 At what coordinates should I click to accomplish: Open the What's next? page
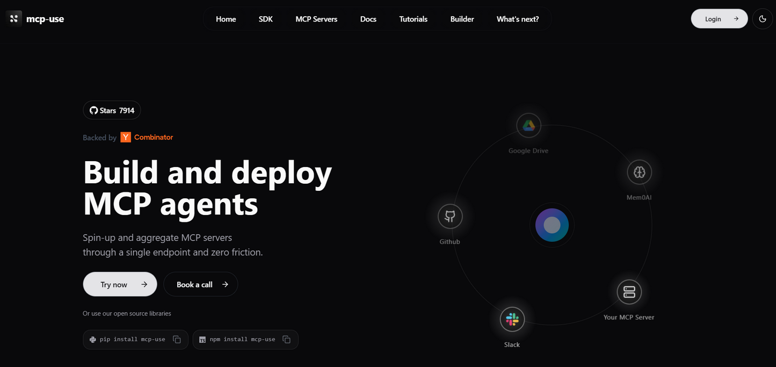(x=517, y=19)
